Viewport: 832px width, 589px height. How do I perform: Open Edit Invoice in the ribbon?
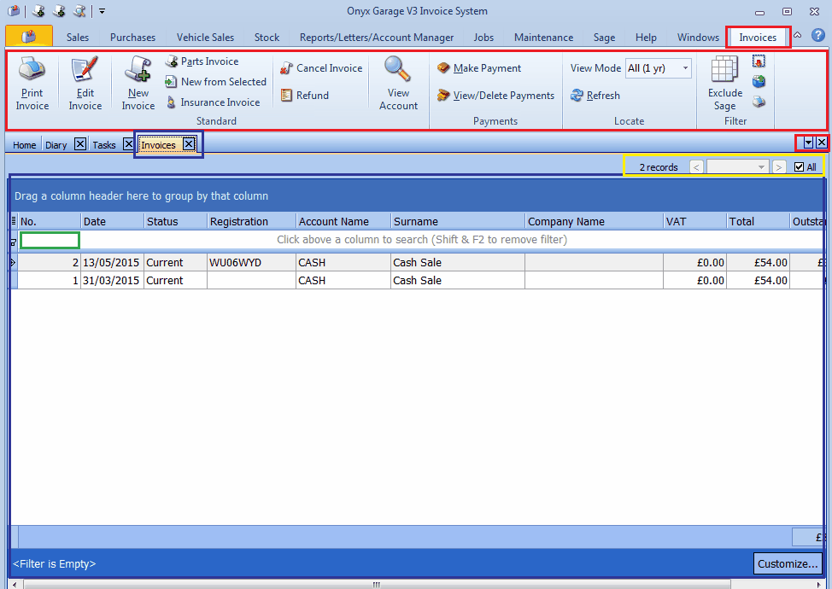(x=85, y=84)
